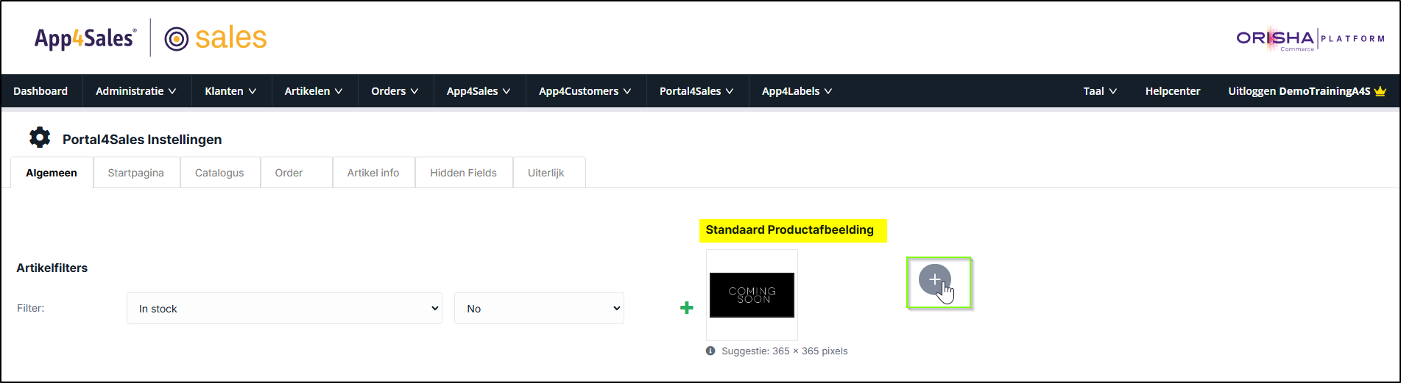The height and width of the screenshot is (383, 1401).
Task: Click the settings gear icon beside Portal4Sales Instellingen
Action: click(40, 137)
